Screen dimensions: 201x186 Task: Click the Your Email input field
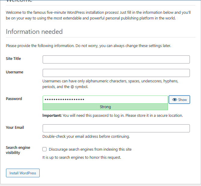116,128
